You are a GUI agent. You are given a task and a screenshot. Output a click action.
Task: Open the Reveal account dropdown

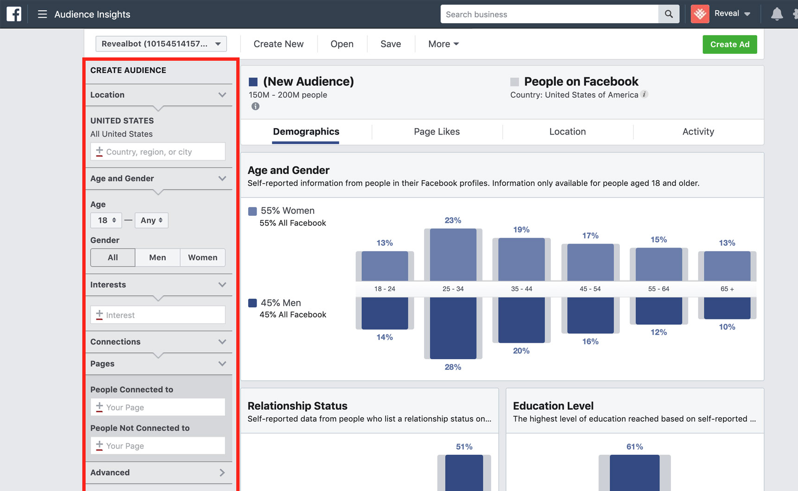pos(733,13)
